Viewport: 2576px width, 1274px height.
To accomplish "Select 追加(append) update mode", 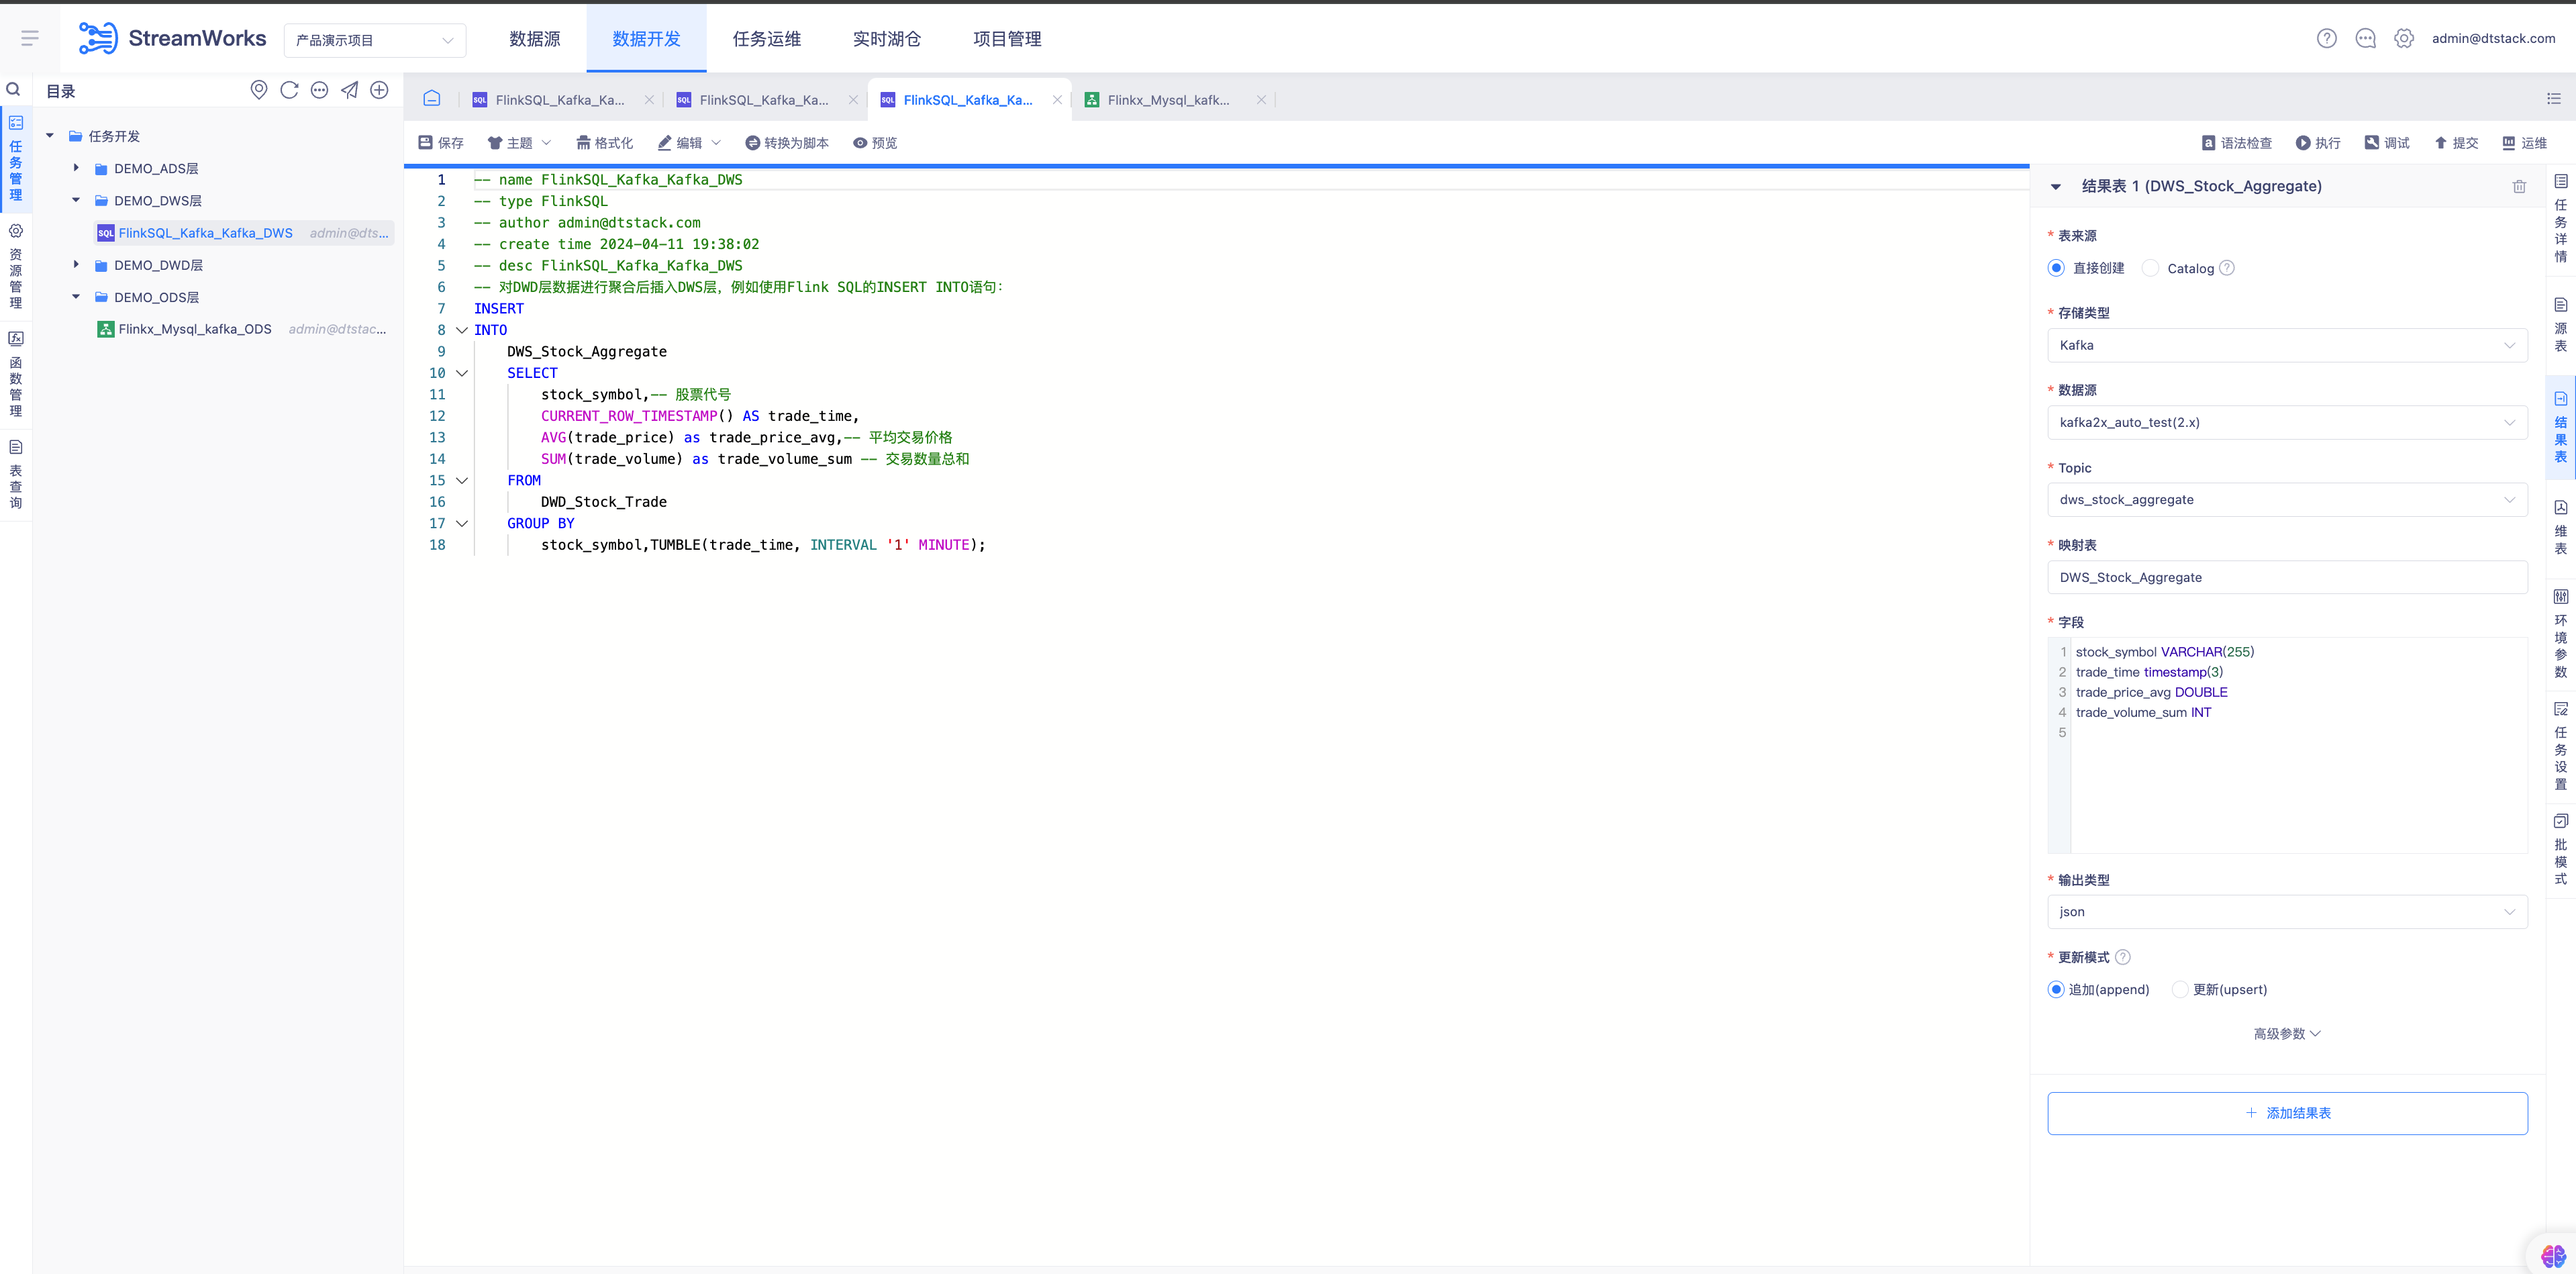I will pos(2056,989).
